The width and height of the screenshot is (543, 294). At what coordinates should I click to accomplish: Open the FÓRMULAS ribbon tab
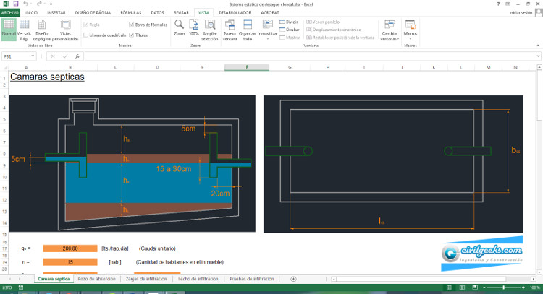pyautogui.click(x=131, y=13)
